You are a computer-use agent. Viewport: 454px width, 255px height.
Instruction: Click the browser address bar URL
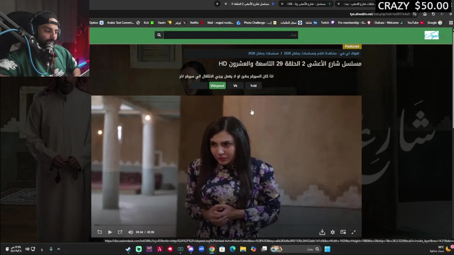pyautogui.click(x=380, y=14)
